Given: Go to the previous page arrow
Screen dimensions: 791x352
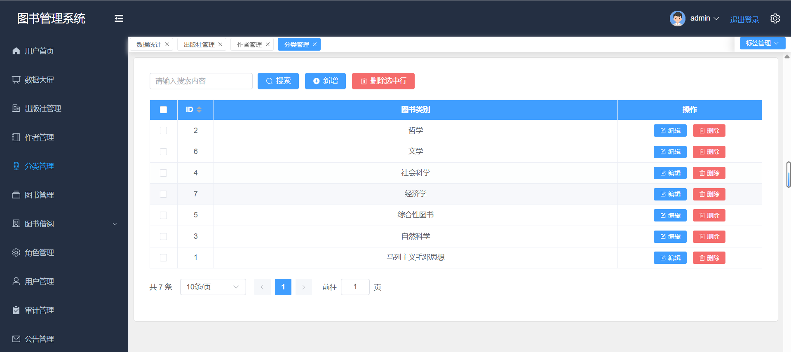Looking at the screenshot, I should tap(262, 287).
